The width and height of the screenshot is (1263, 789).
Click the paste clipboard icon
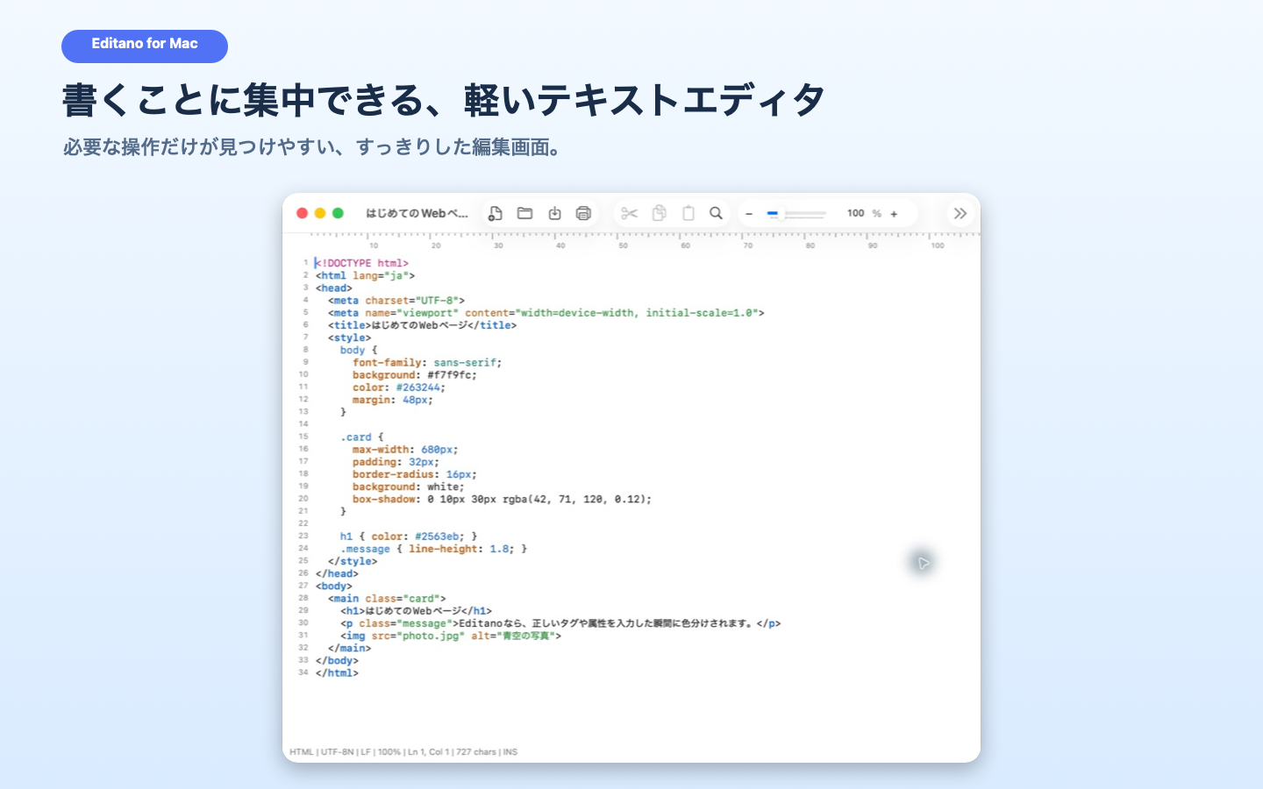pyautogui.click(x=689, y=213)
